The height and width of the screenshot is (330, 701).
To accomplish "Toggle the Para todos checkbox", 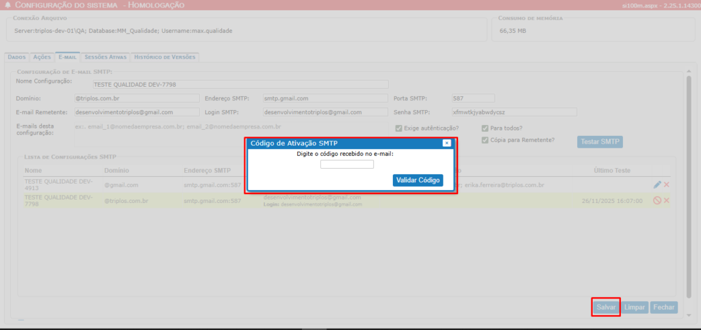I will point(485,128).
